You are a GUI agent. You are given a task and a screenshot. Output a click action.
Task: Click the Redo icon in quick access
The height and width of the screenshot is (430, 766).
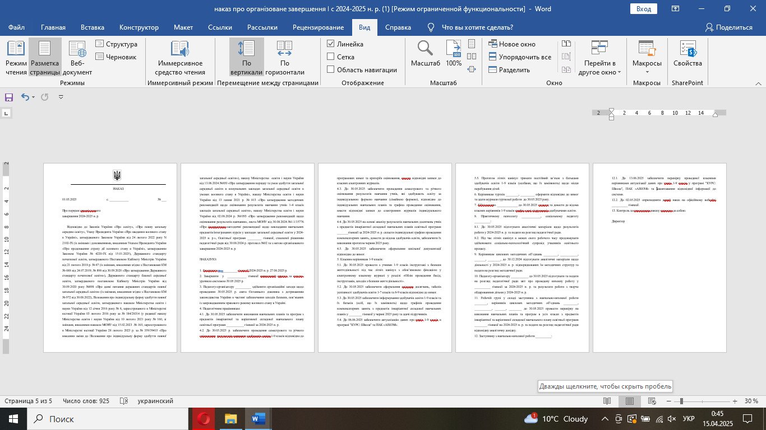[45, 97]
